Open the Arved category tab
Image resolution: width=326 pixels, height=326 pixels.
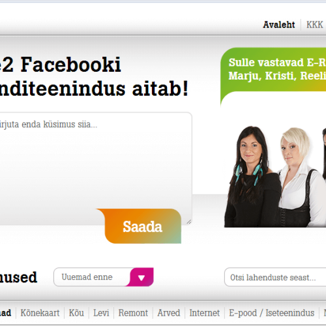pyautogui.click(x=169, y=313)
